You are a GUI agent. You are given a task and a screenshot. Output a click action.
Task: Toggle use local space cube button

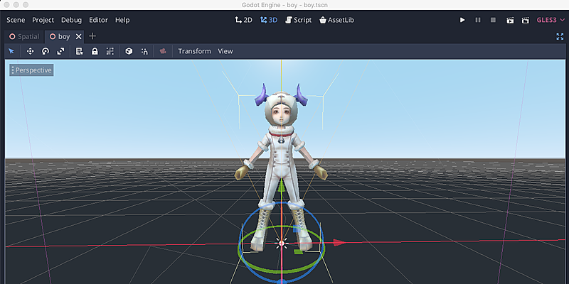[129, 51]
